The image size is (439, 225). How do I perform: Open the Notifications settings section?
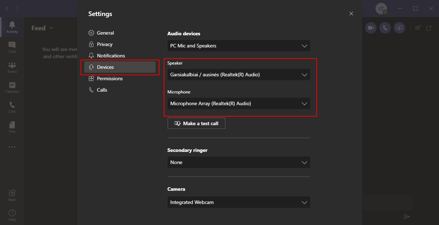111,56
